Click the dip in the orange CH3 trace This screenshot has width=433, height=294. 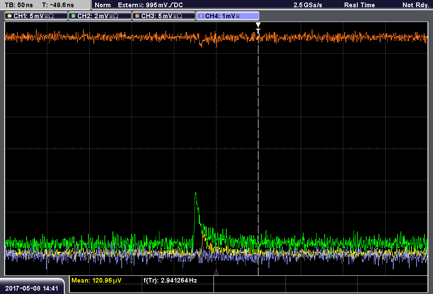[201, 44]
